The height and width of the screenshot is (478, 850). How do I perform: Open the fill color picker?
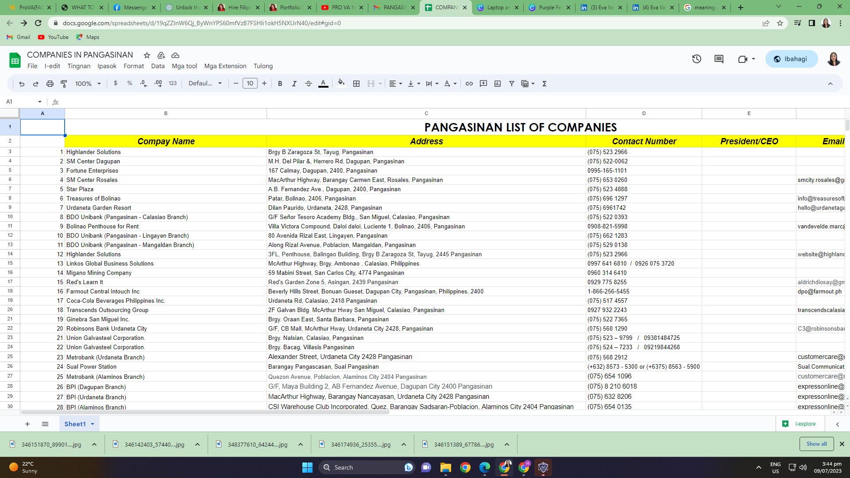click(341, 84)
